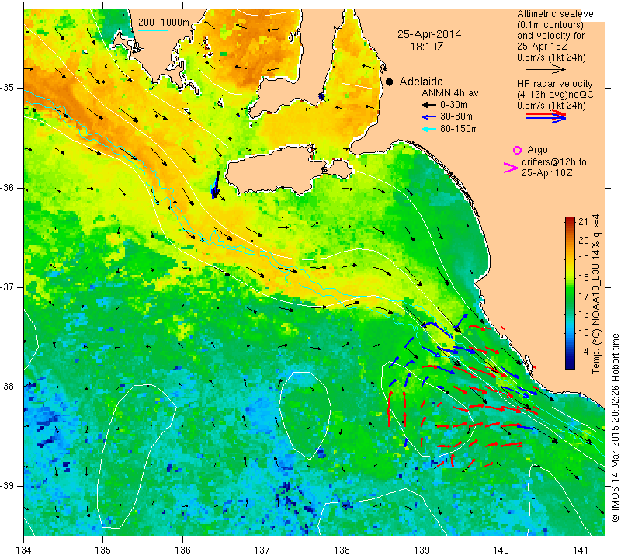Click the cyan 80-150m legend arrow

(428, 129)
